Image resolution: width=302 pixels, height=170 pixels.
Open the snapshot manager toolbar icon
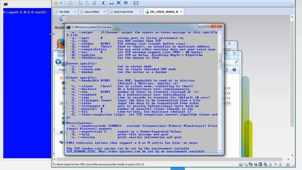[94, 3]
